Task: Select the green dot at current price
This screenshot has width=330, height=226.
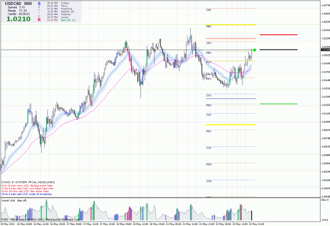Action: [254, 50]
